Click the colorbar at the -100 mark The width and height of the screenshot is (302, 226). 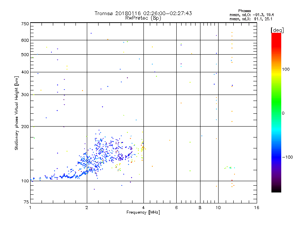click(x=276, y=157)
